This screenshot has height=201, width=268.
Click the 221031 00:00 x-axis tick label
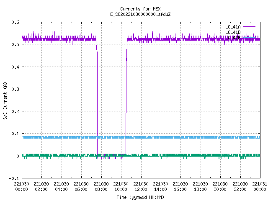click(x=260, y=186)
